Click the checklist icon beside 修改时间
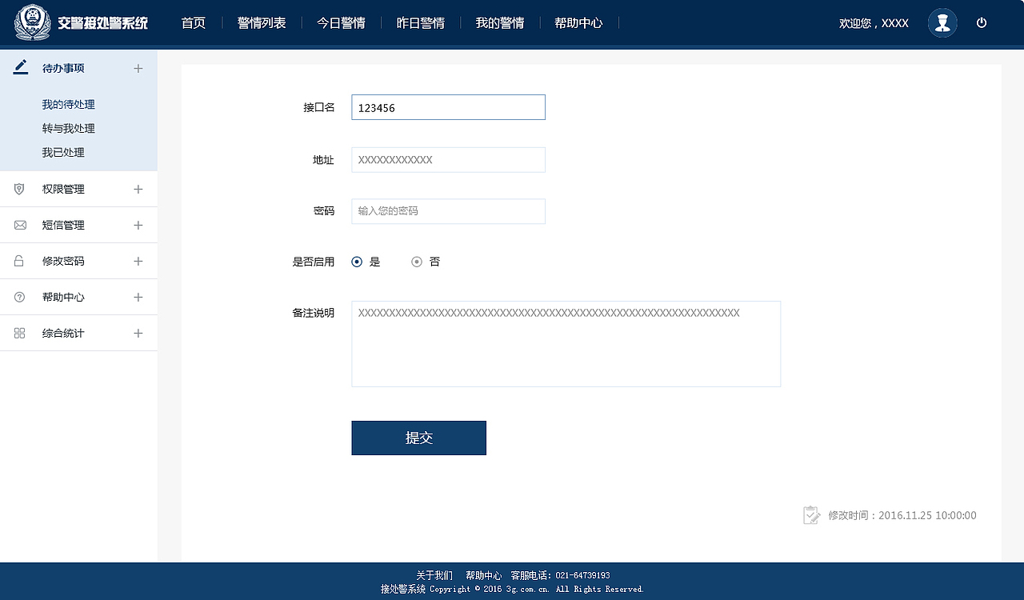 click(x=811, y=514)
